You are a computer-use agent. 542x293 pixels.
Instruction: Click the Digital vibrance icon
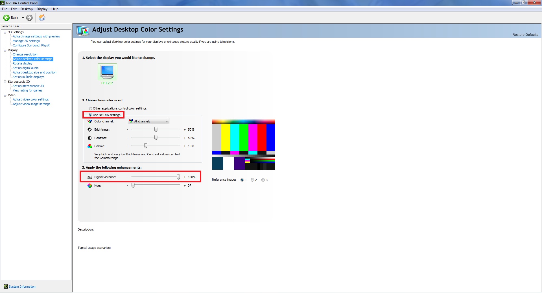tap(89, 177)
